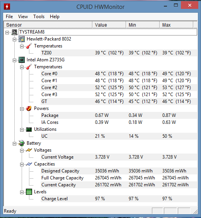Collapse the Intel Atom Z3735G node
The width and height of the screenshot is (201, 218).
[x=14, y=60]
